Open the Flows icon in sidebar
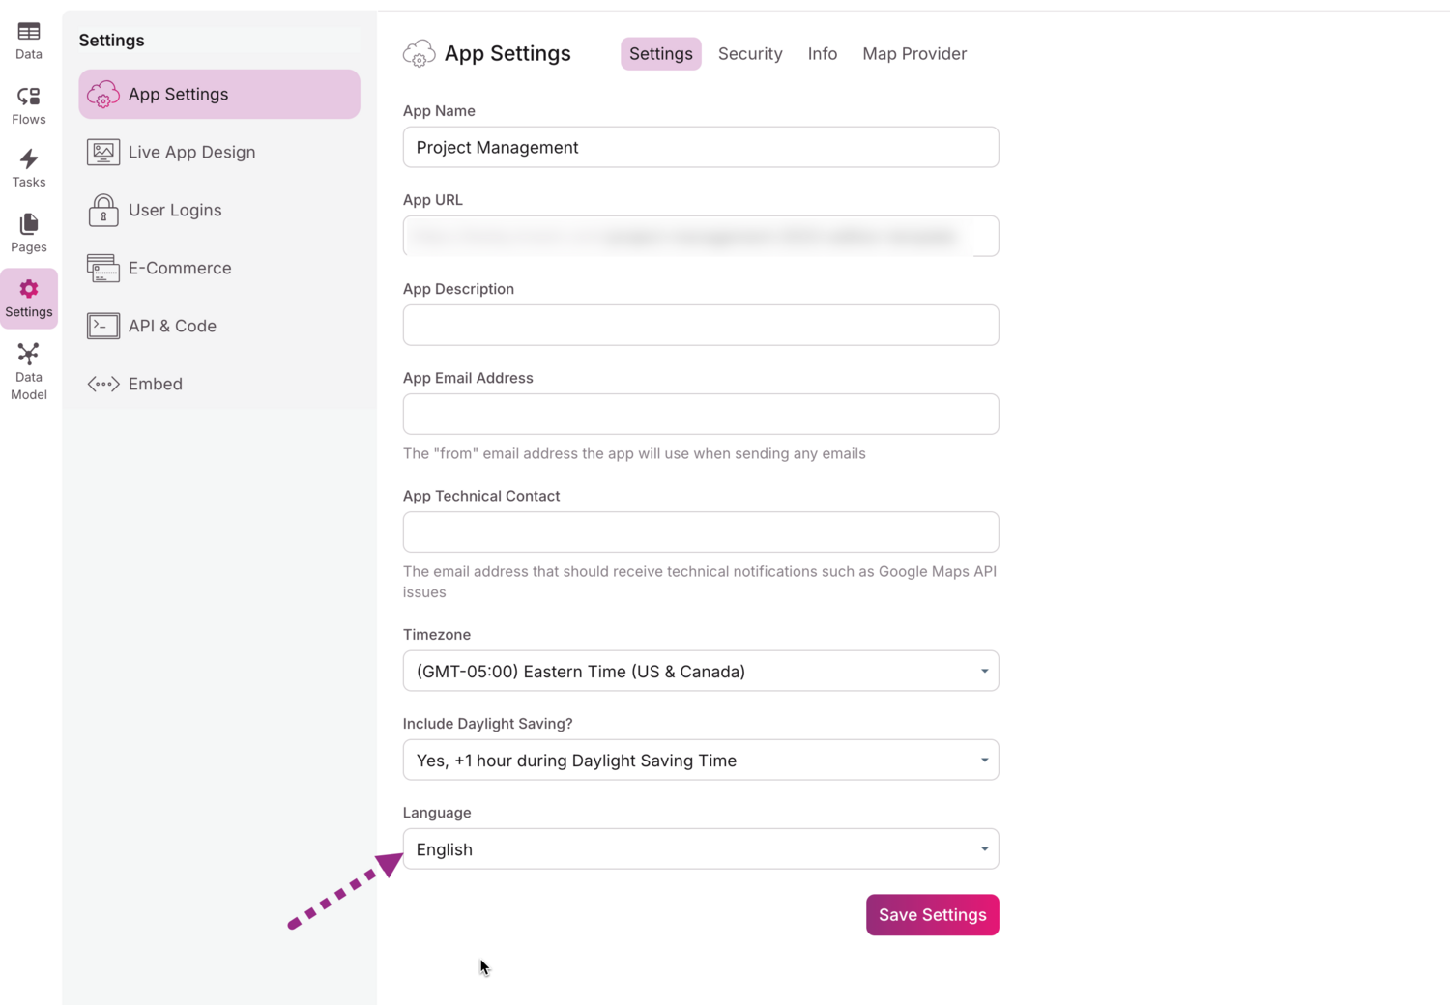This screenshot has height=1005, width=1450. tap(29, 97)
